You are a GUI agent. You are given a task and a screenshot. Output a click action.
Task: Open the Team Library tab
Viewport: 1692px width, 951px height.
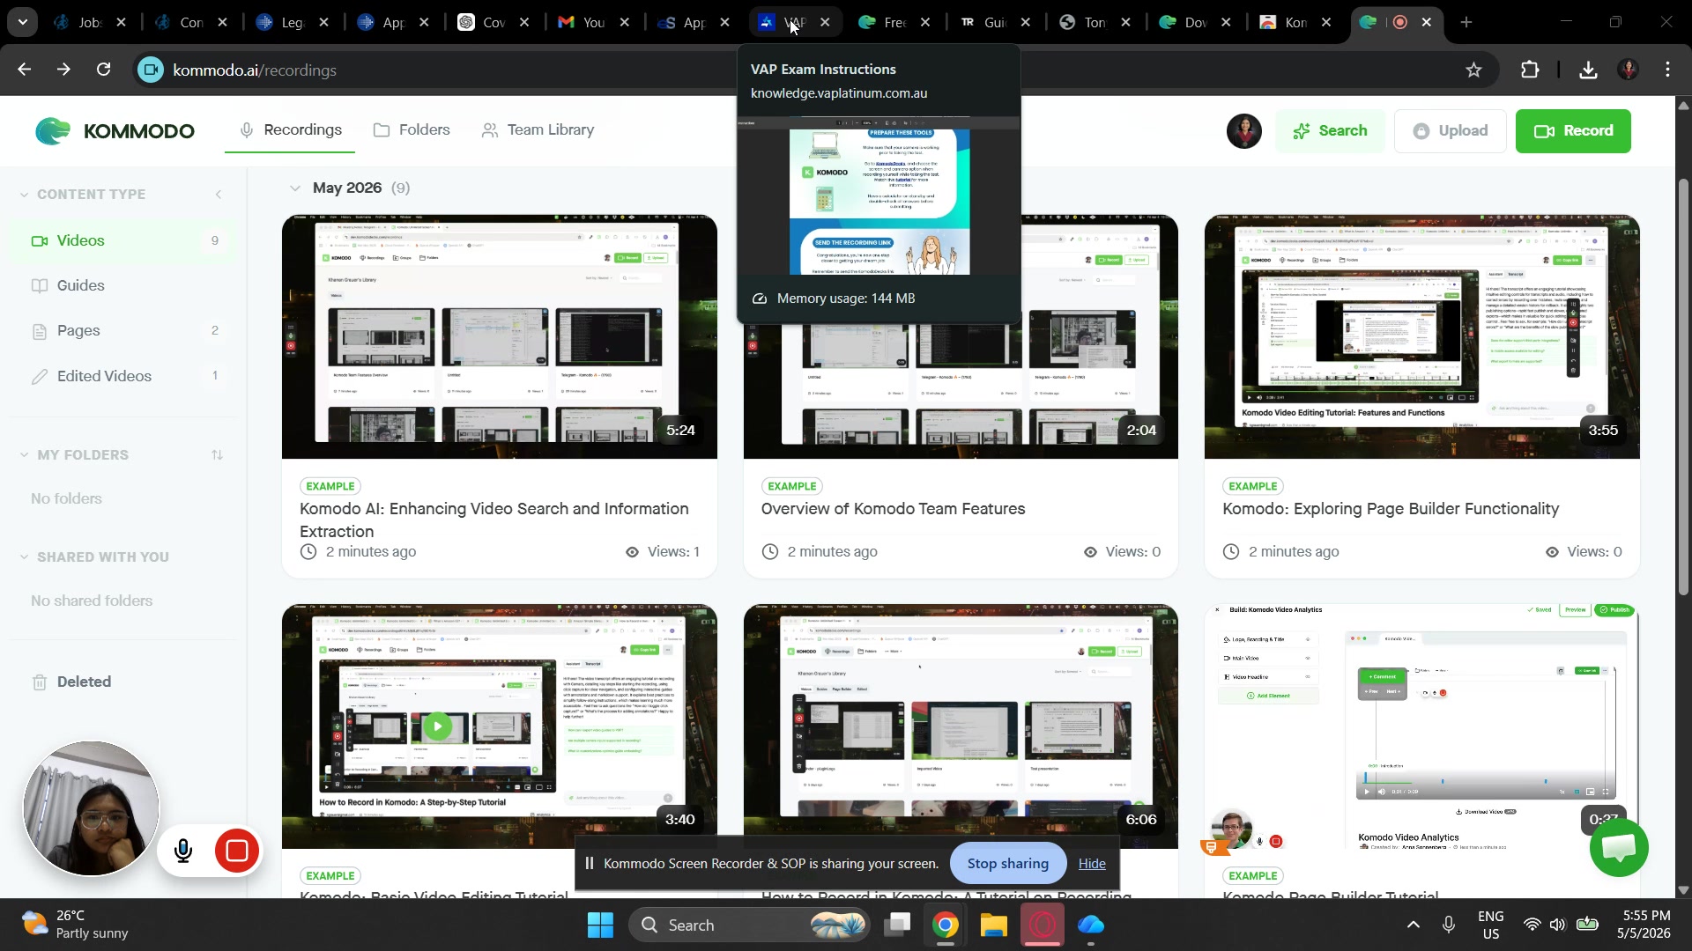tap(538, 130)
